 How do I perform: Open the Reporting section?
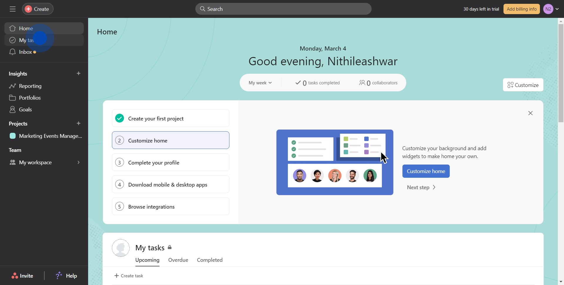click(30, 86)
